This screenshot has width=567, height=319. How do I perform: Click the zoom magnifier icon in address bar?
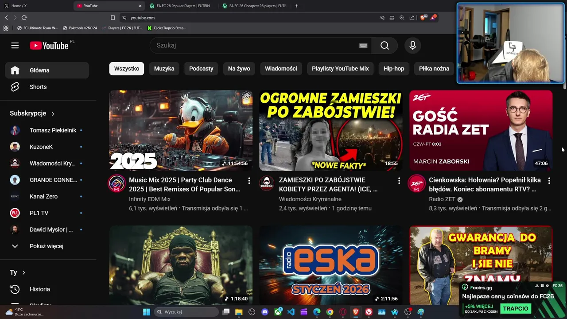[x=402, y=18]
